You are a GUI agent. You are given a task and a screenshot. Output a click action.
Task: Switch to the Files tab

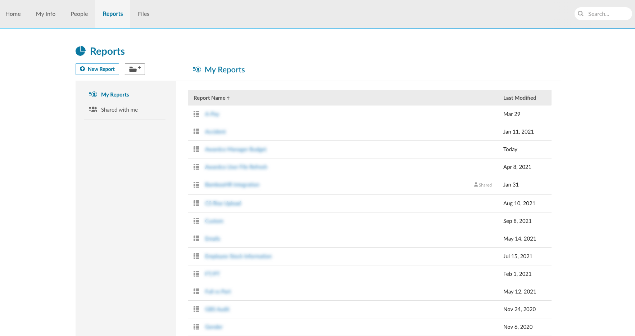coord(144,14)
